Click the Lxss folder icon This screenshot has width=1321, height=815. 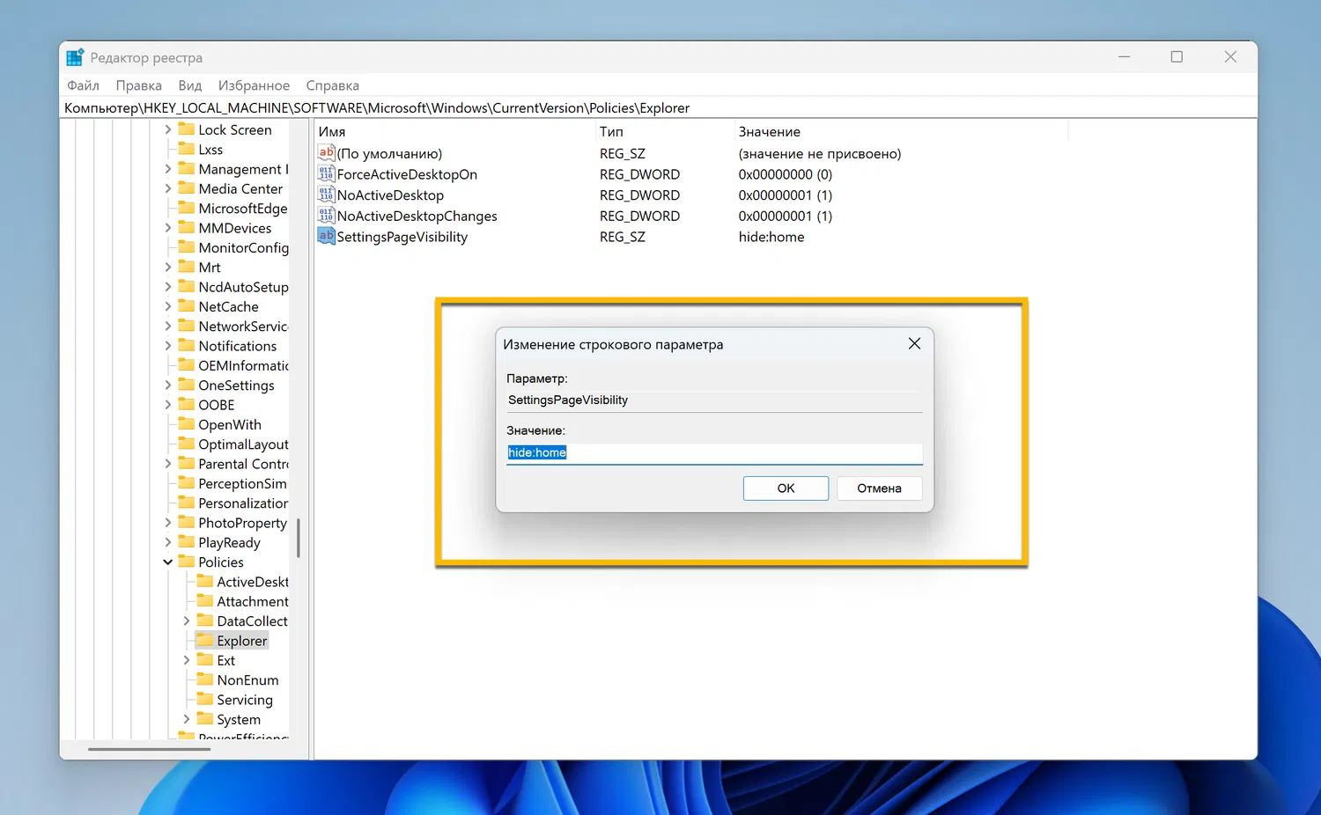coord(186,149)
